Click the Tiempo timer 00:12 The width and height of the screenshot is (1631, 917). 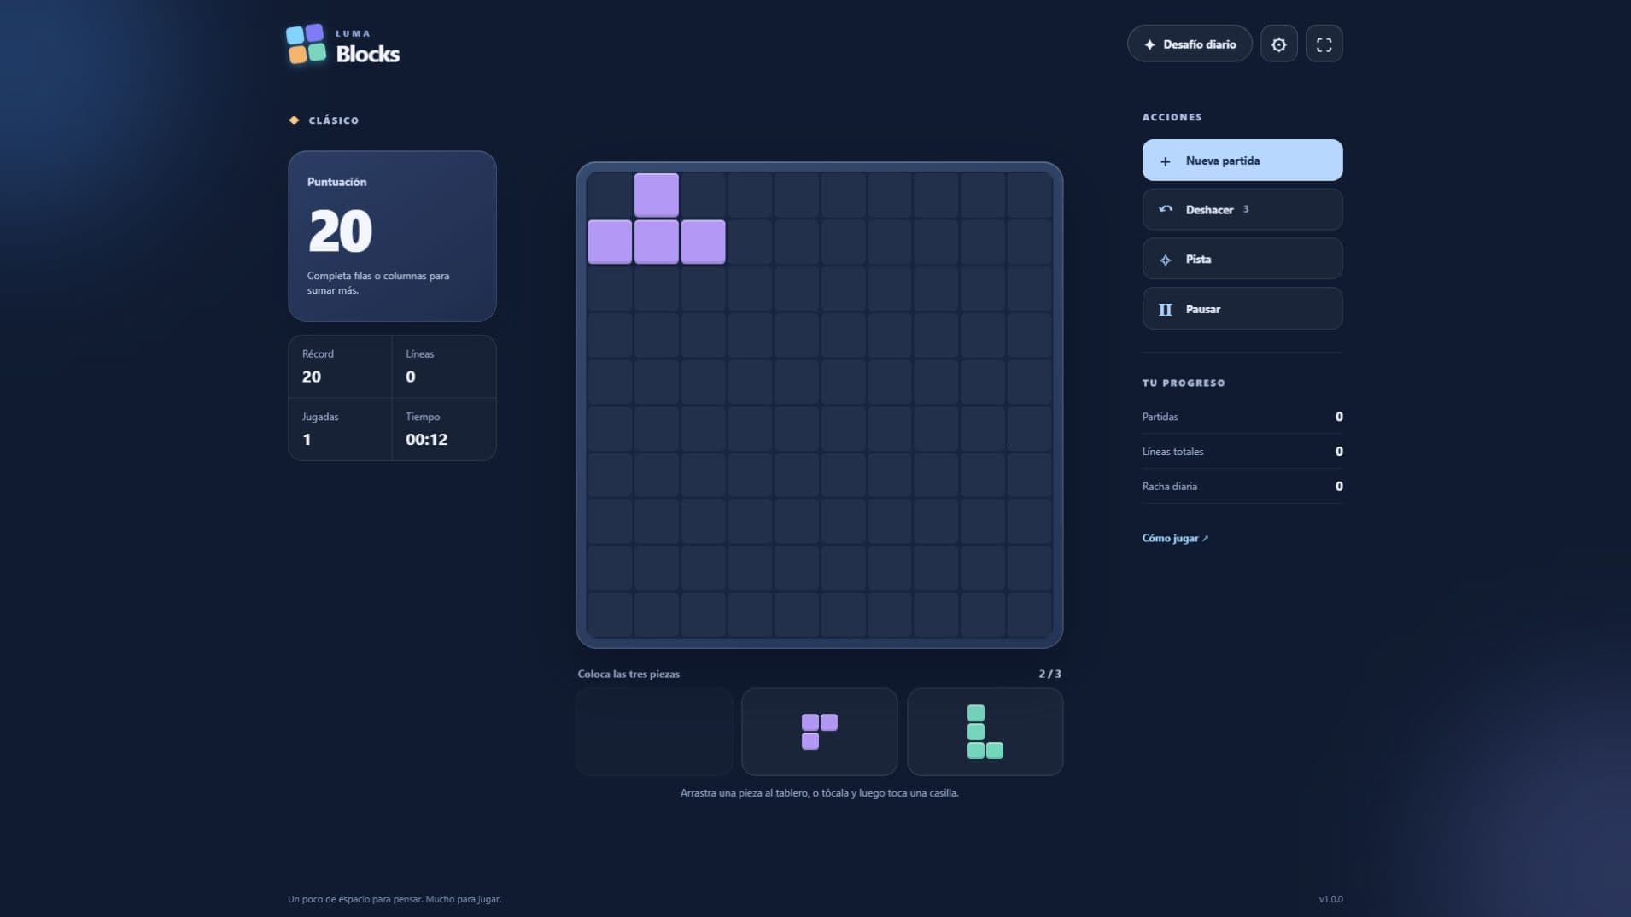click(x=426, y=440)
